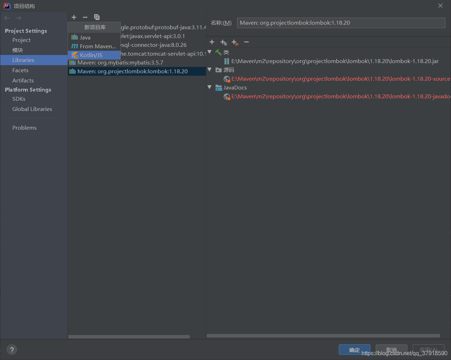Image resolution: width=451 pixels, height=360 pixels.
Task: Open the Project settings page
Action: coord(21,40)
